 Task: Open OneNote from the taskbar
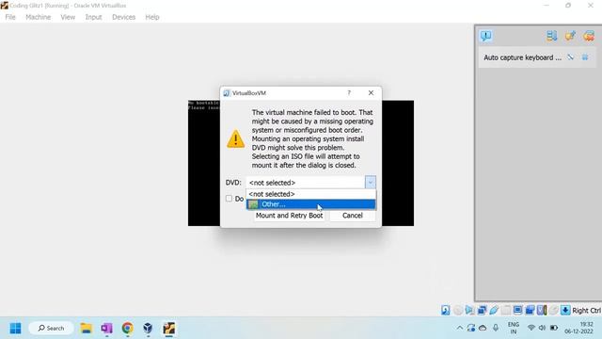tap(106, 329)
